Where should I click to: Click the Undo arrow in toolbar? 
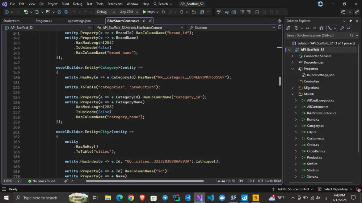(x=74, y=12)
